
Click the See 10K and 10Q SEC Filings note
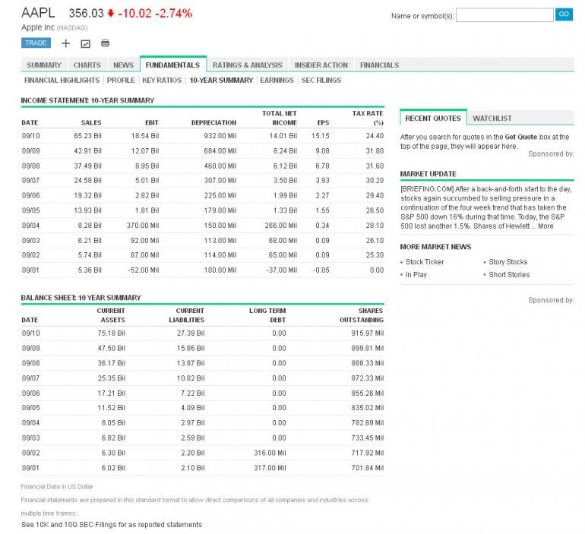(x=112, y=524)
